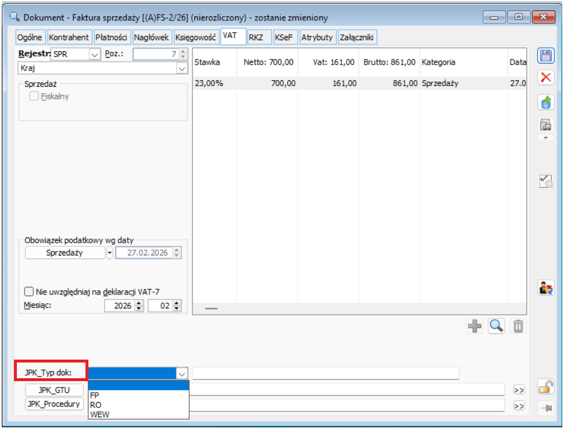This screenshot has height=430, width=564.
Task: Click the contractor people icon
Action: click(545, 287)
